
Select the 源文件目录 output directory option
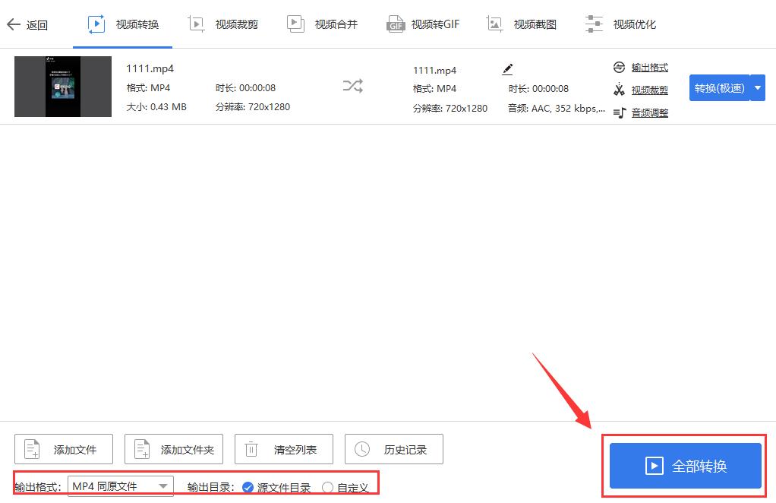click(x=247, y=489)
